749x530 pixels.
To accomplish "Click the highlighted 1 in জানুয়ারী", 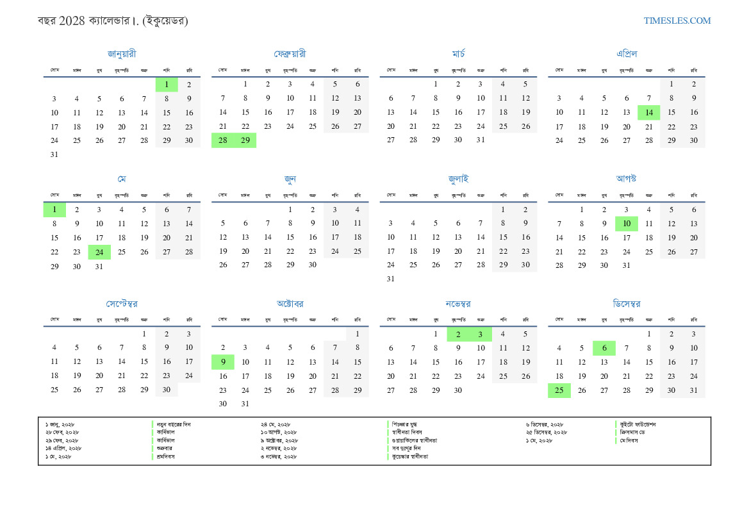I will click(x=167, y=85).
